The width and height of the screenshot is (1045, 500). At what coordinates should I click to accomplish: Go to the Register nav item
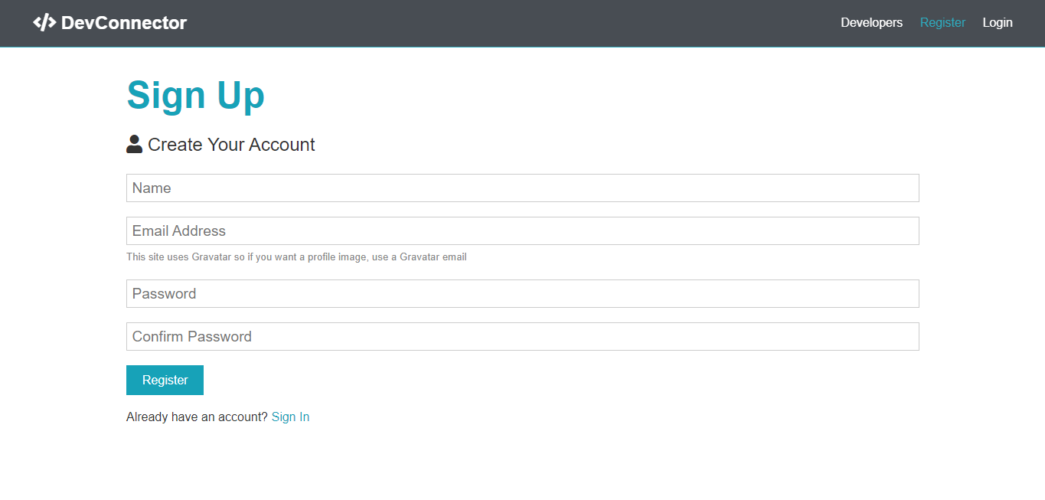(x=942, y=23)
